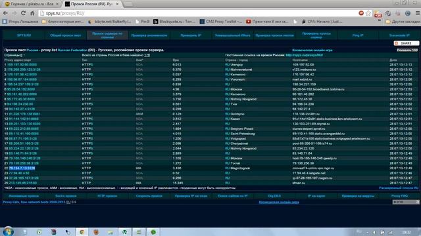Open Космическая онлайн игра link above table
Viewport: 421px width, 236px height.
312,50
